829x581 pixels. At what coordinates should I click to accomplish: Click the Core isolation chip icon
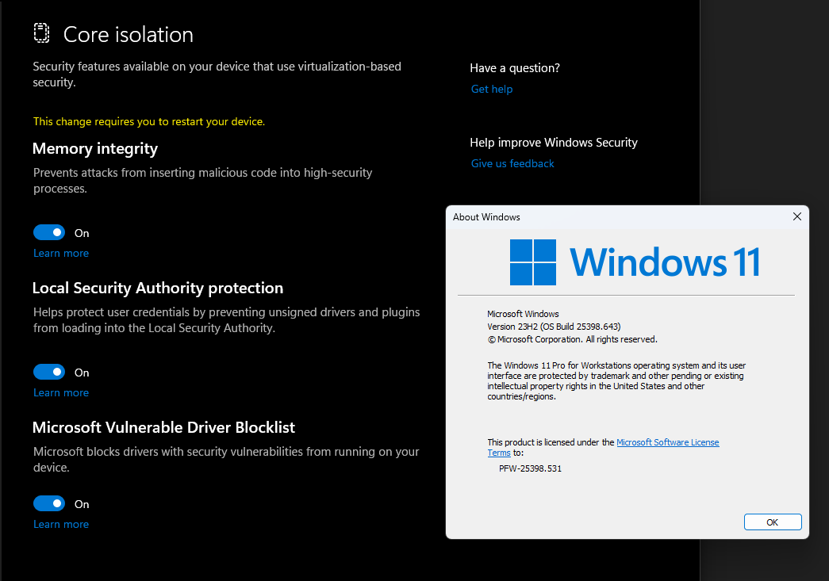pos(41,32)
